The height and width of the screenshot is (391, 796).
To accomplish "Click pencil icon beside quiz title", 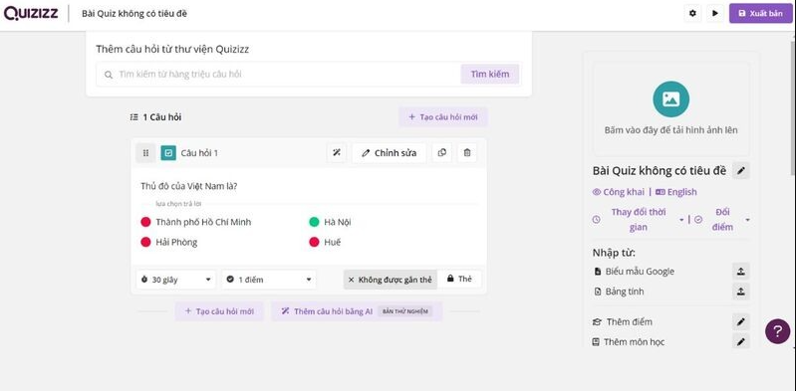I will (740, 171).
